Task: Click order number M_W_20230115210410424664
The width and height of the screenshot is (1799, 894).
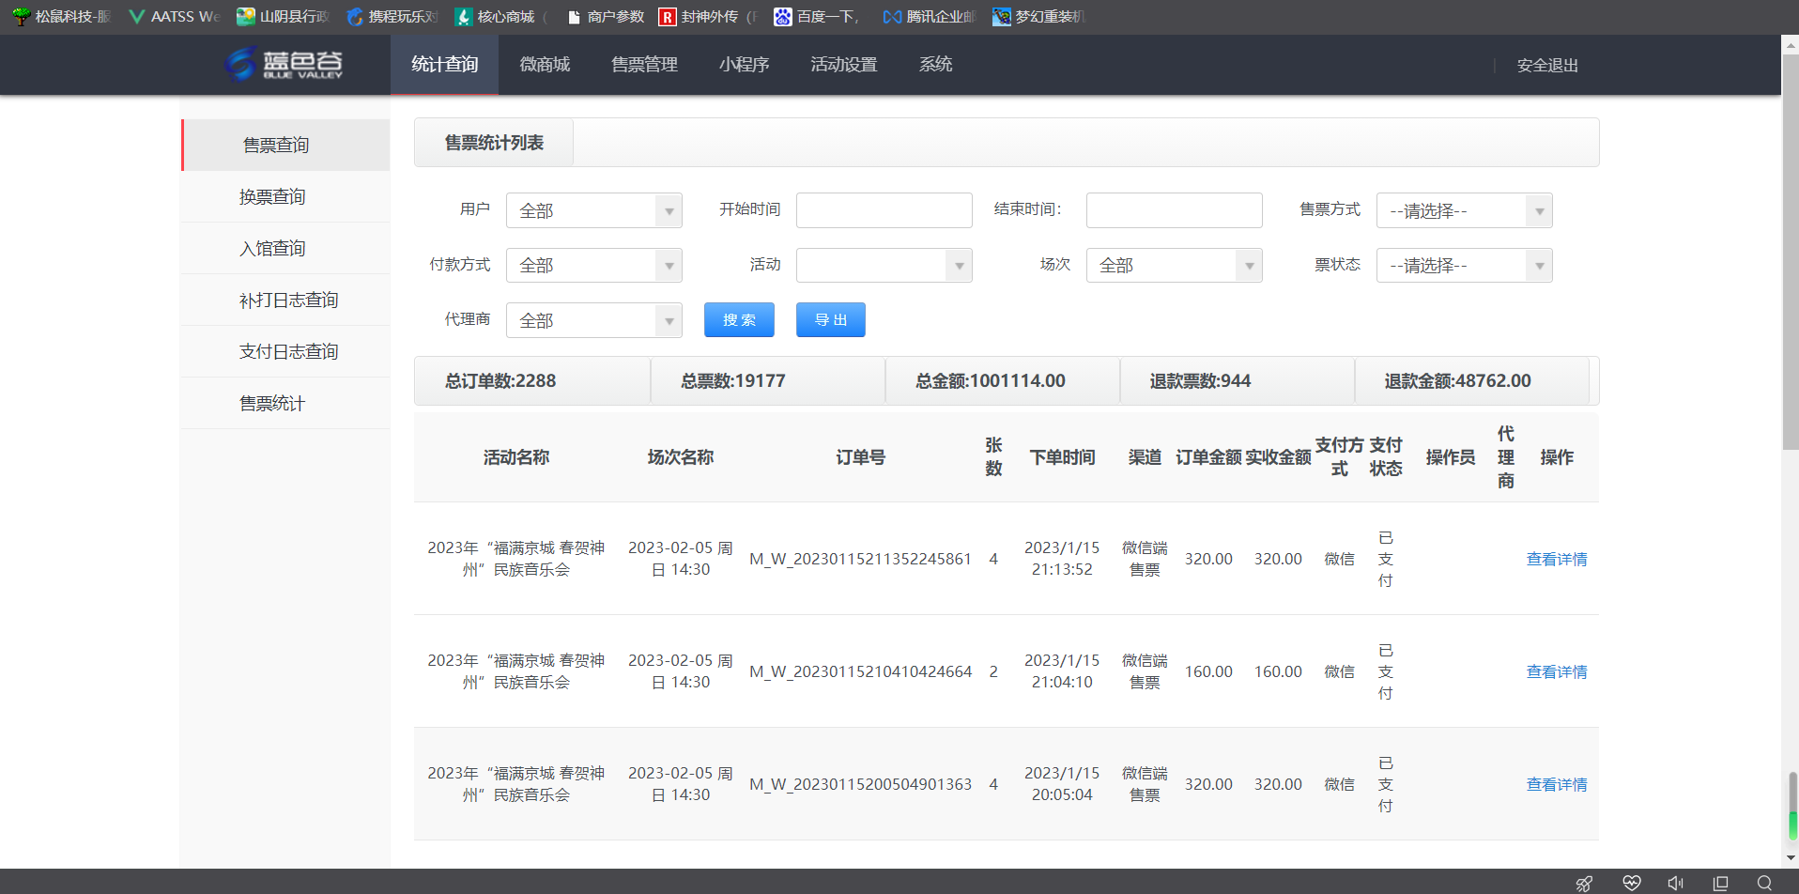Action: (860, 671)
